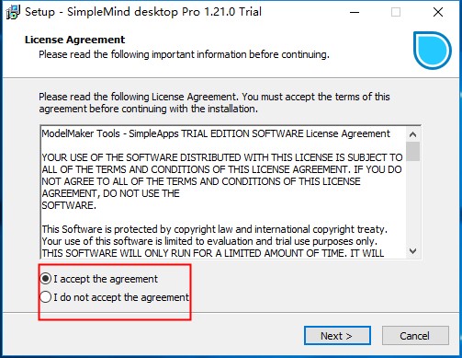The width and height of the screenshot is (462, 358).
Task: Click the setup installer icon in title bar
Action: coord(13,12)
